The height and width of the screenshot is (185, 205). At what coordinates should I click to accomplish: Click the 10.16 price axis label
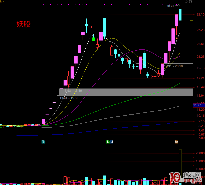click(200, 116)
